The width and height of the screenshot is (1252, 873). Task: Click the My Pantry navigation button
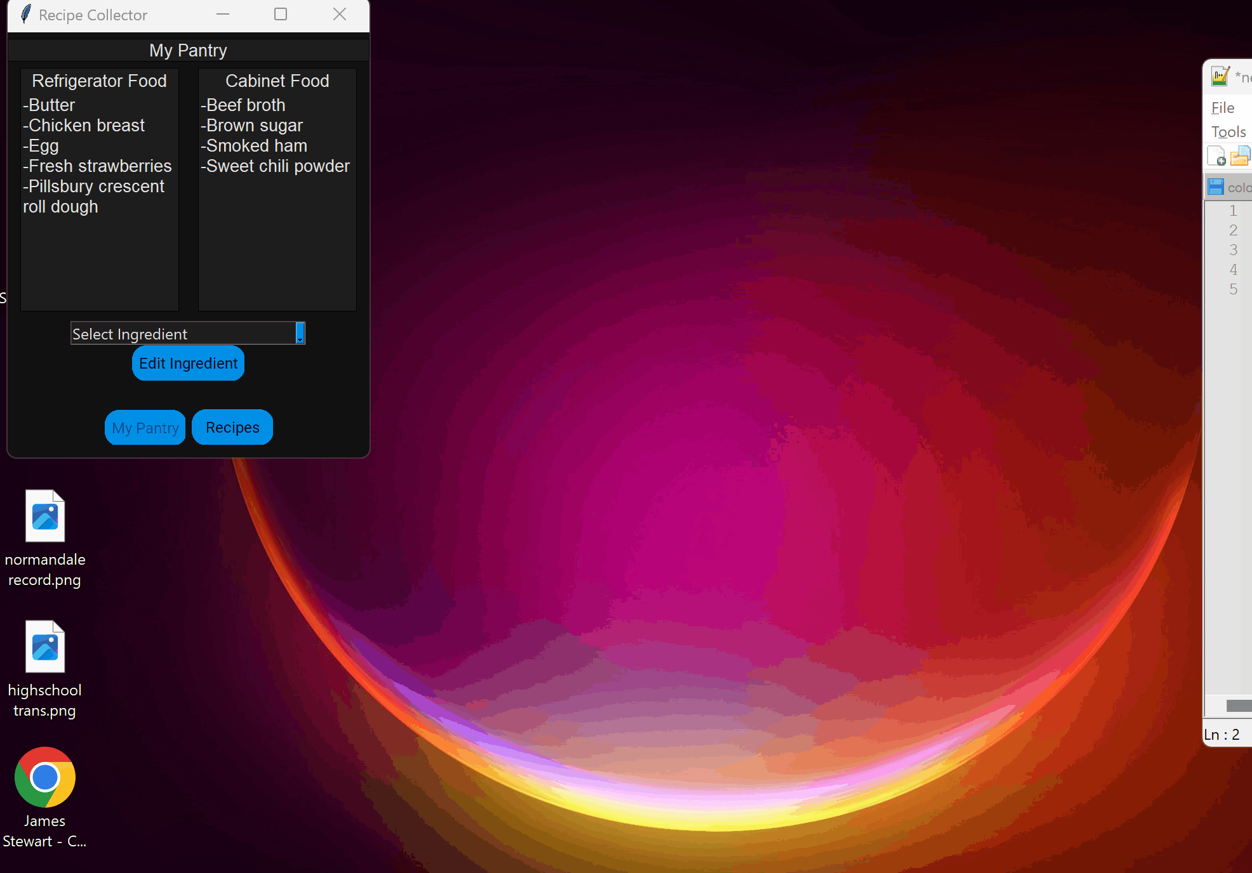[145, 428]
